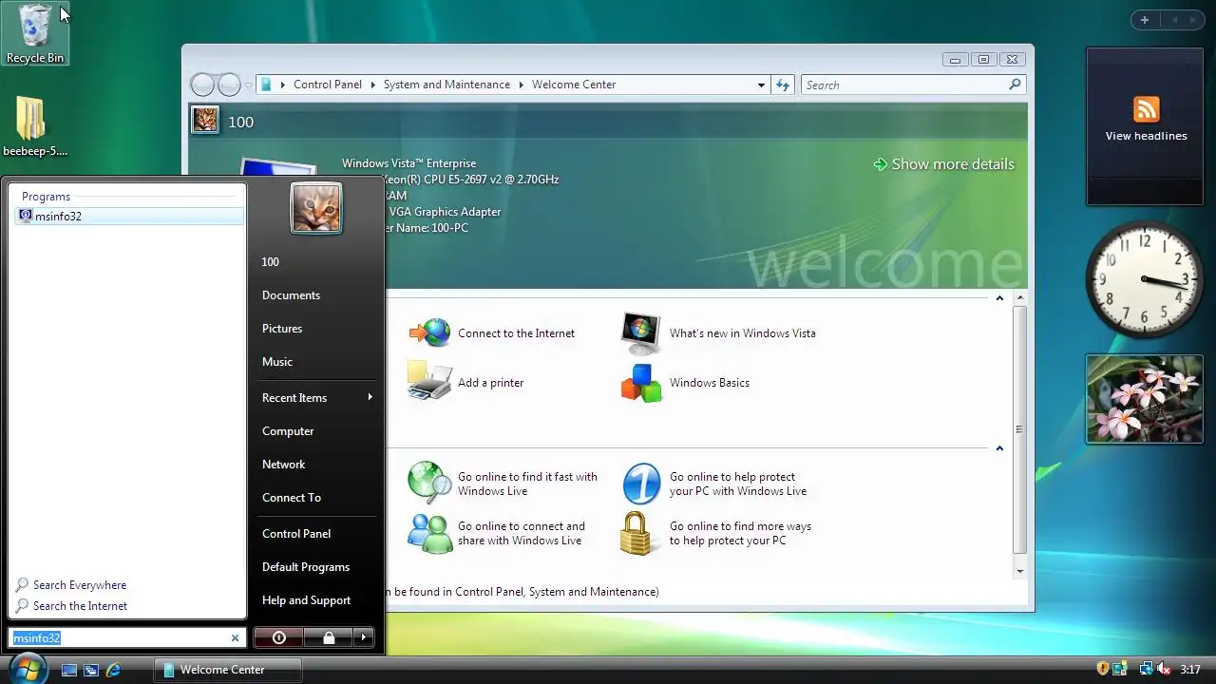Expand the Recent Items submenu arrow
Image resolution: width=1216 pixels, height=684 pixels.
click(370, 397)
